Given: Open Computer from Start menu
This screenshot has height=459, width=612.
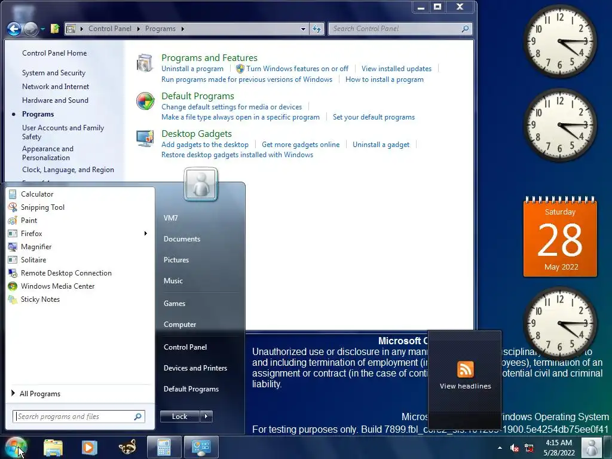Looking at the screenshot, I should 179,325.
